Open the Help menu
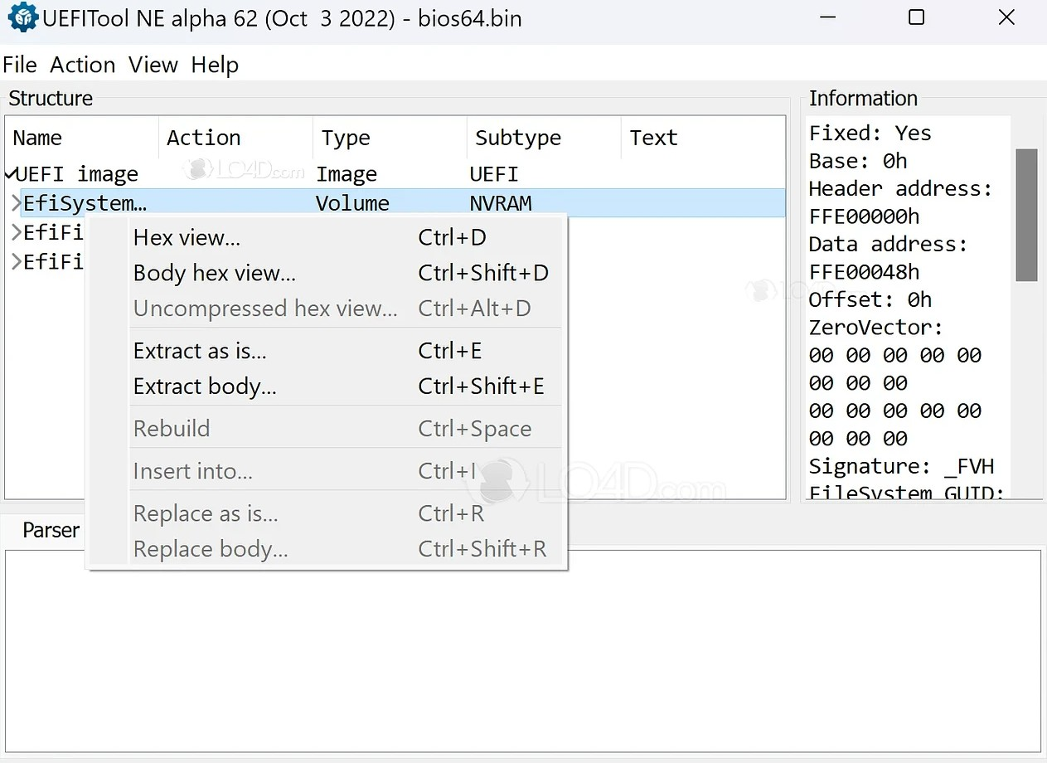Viewport: 1047px width, 763px height. coord(215,65)
